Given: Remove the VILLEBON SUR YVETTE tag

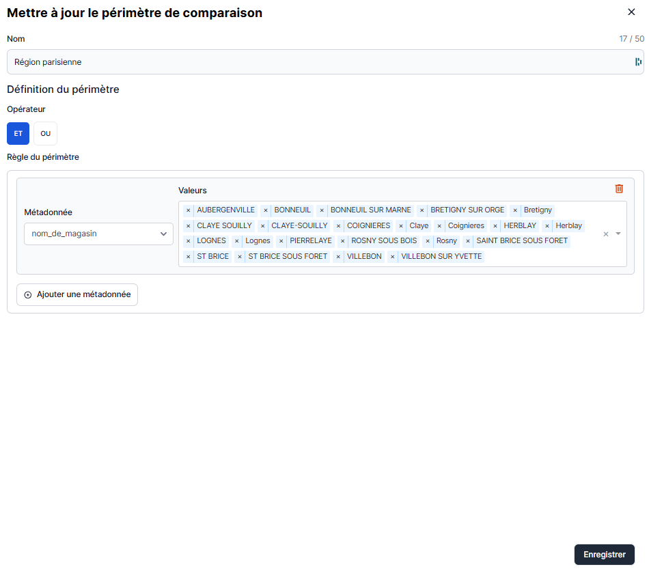Looking at the screenshot, I should (393, 257).
